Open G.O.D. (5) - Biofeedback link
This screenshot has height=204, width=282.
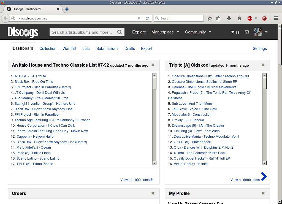tap(192, 142)
